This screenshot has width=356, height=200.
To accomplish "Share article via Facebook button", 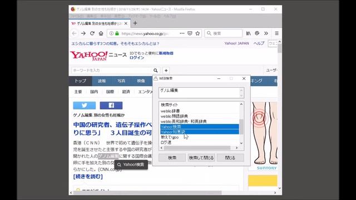I will 111,106.
